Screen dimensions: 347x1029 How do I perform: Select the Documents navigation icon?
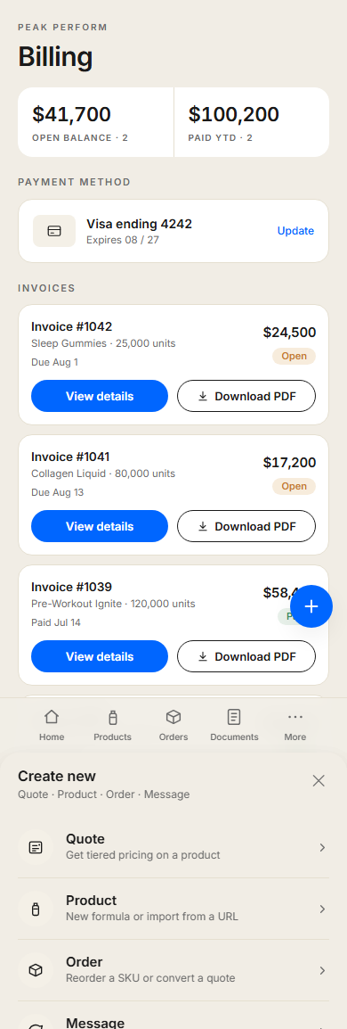234,717
